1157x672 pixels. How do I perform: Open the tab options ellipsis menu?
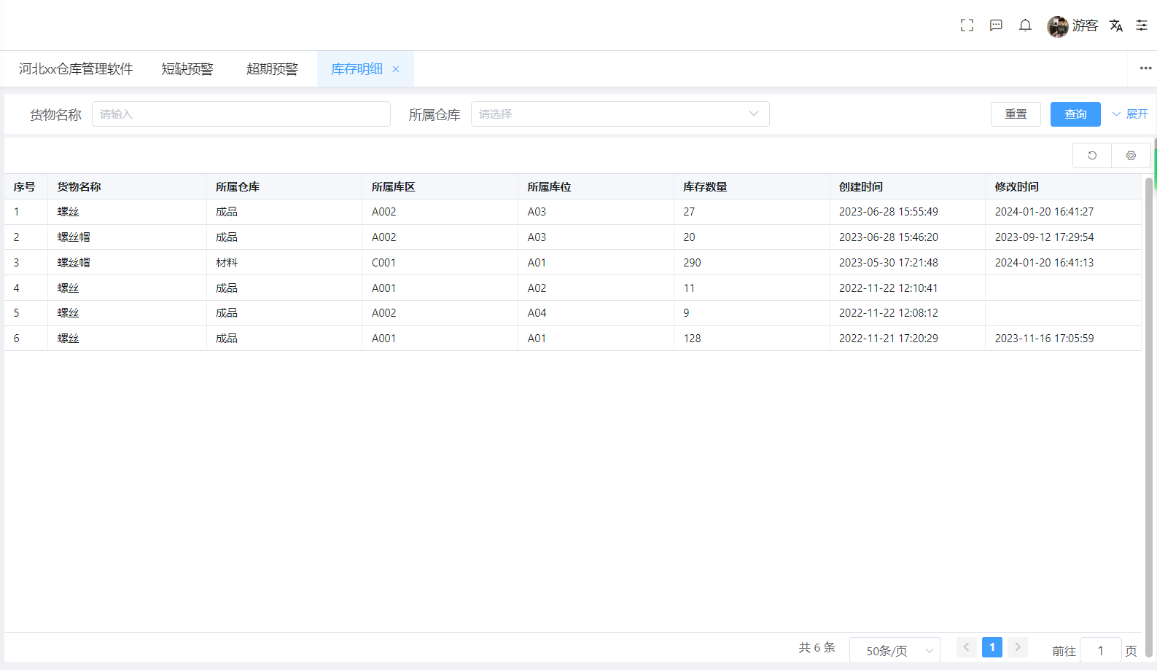coord(1145,68)
